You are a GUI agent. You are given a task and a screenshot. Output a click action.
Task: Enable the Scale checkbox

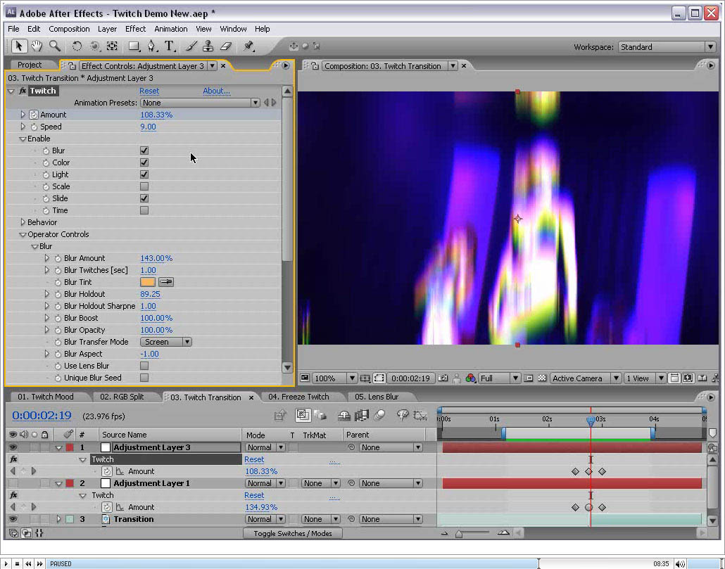(x=144, y=186)
